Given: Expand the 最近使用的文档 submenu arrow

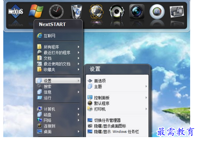Looking at the screenshot, I should (x=78, y=64).
